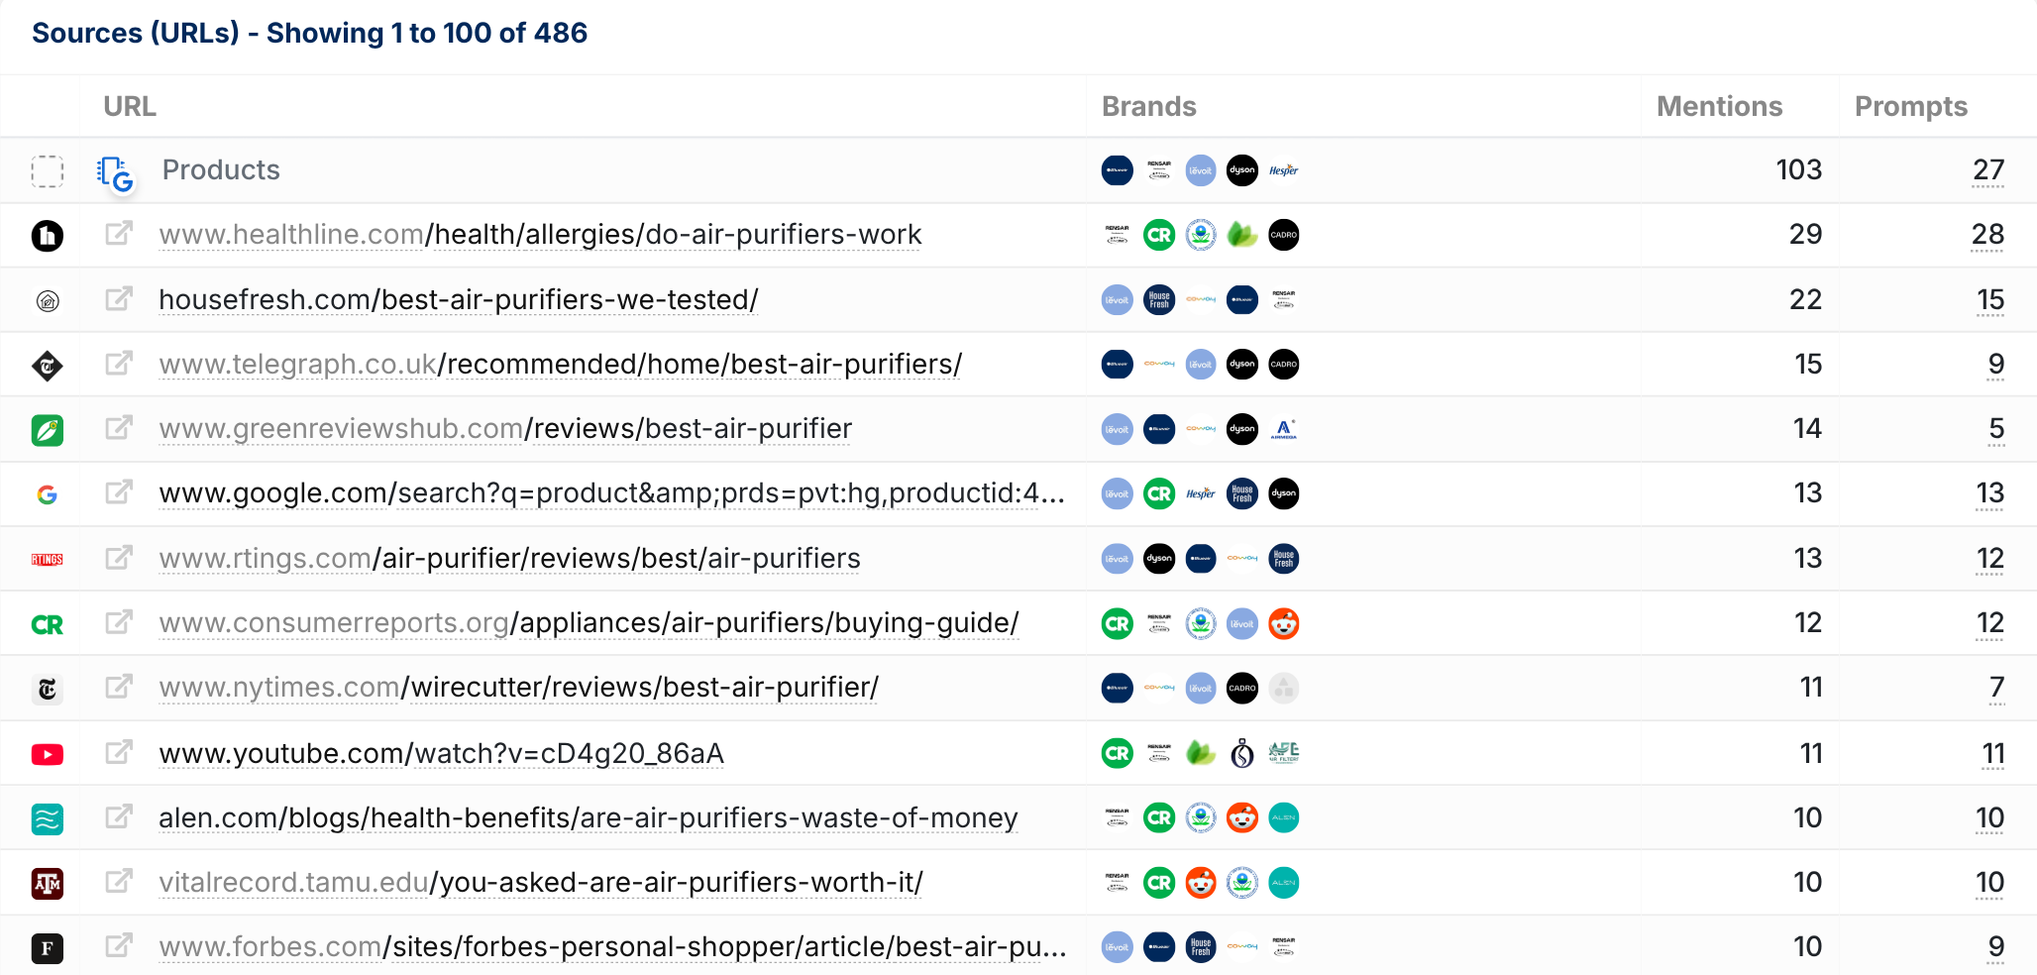Open external link icon for healthline row
Viewport: 2037px width, 975px height.
[119, 234]
